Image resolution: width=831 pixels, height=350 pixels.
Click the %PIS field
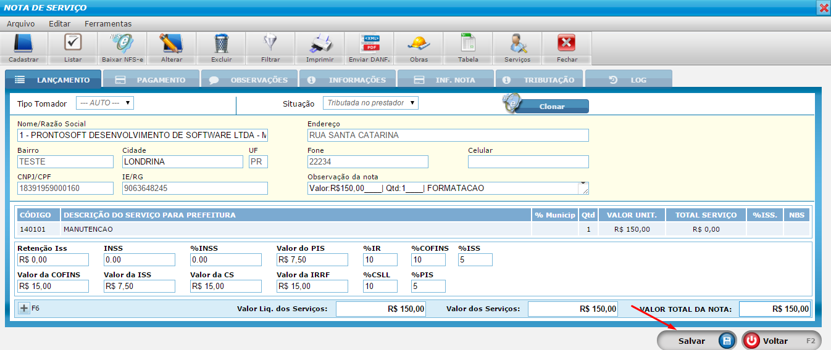pyautogui.click(x=428, y=286)
